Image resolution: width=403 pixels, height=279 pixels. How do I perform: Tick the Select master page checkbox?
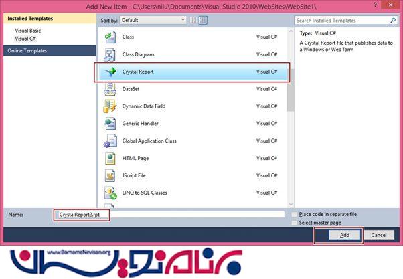(x=295, y=223)
